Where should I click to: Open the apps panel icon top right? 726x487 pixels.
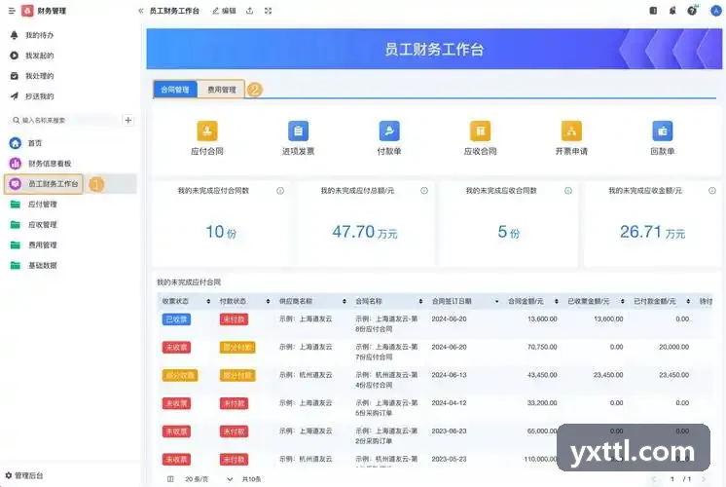pyautogui.click(x=653, y=10)
